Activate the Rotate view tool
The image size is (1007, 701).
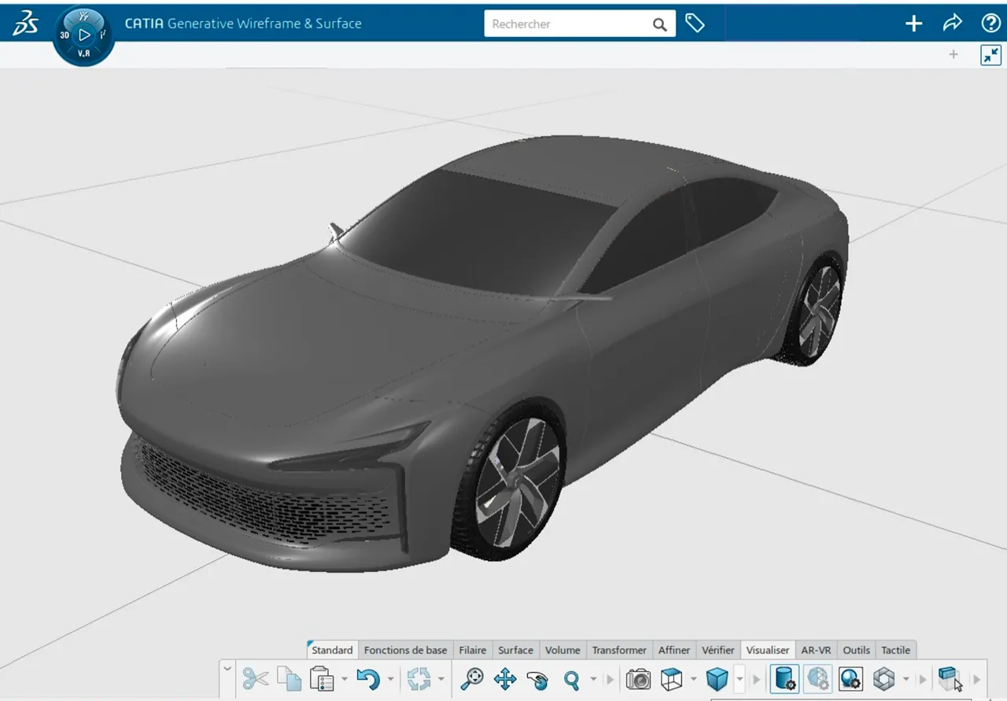(x=538, y=678)
